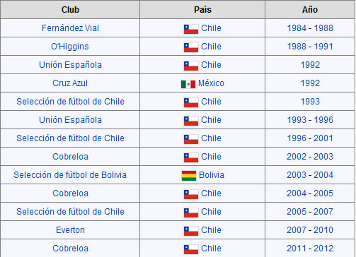Click the Chile flag in 1996 - 2001 row

pos(191,139)
